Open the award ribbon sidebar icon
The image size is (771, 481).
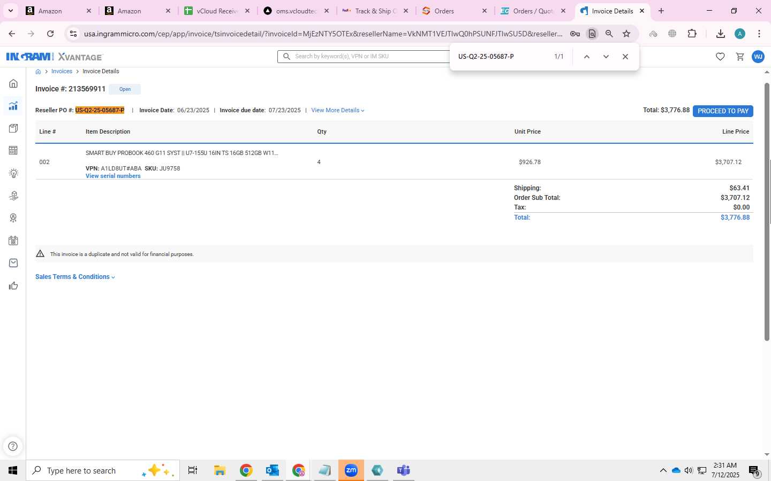(13, 218)
